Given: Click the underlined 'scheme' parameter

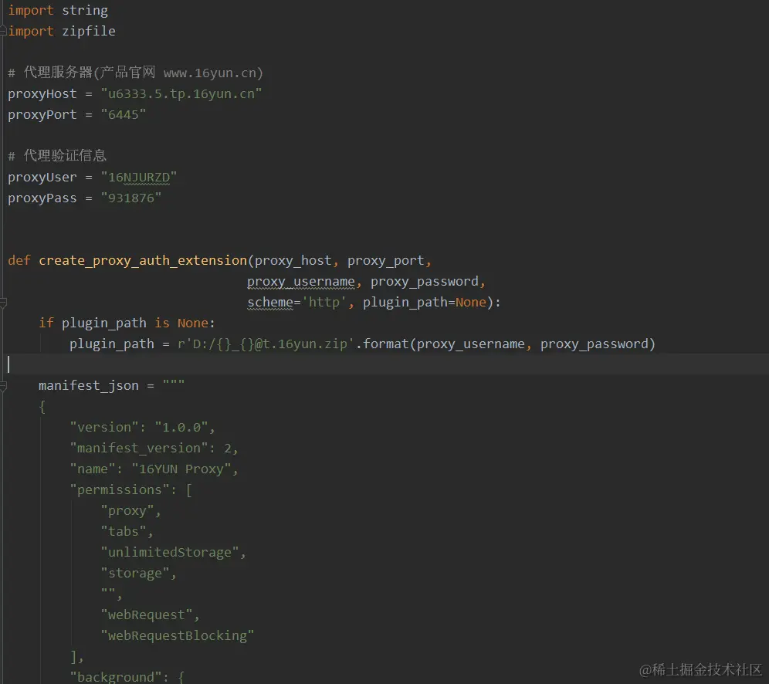Looking at the screenshot, I should tap(270, 302).
